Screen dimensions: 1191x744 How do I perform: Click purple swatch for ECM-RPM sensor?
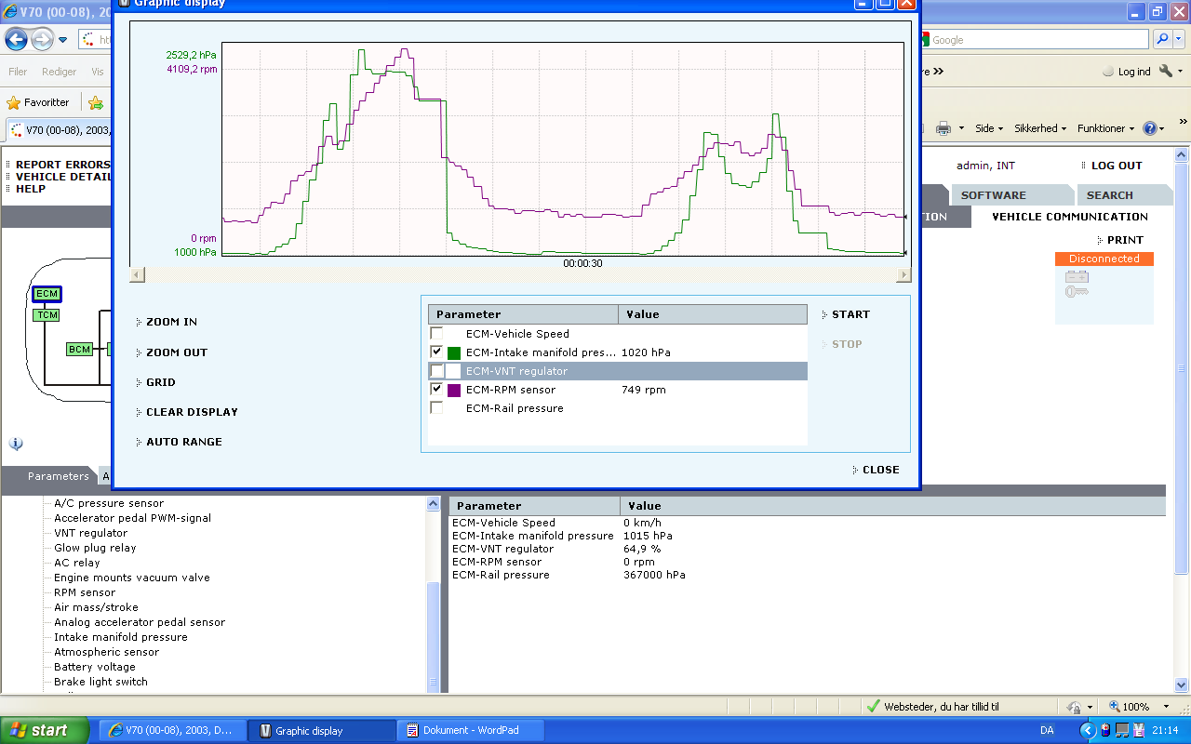point(454,390)
